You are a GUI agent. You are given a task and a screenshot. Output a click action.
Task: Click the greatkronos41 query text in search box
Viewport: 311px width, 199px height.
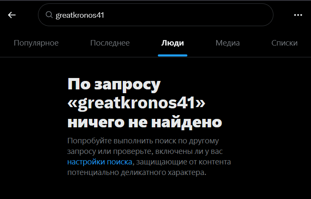(80, 15)
